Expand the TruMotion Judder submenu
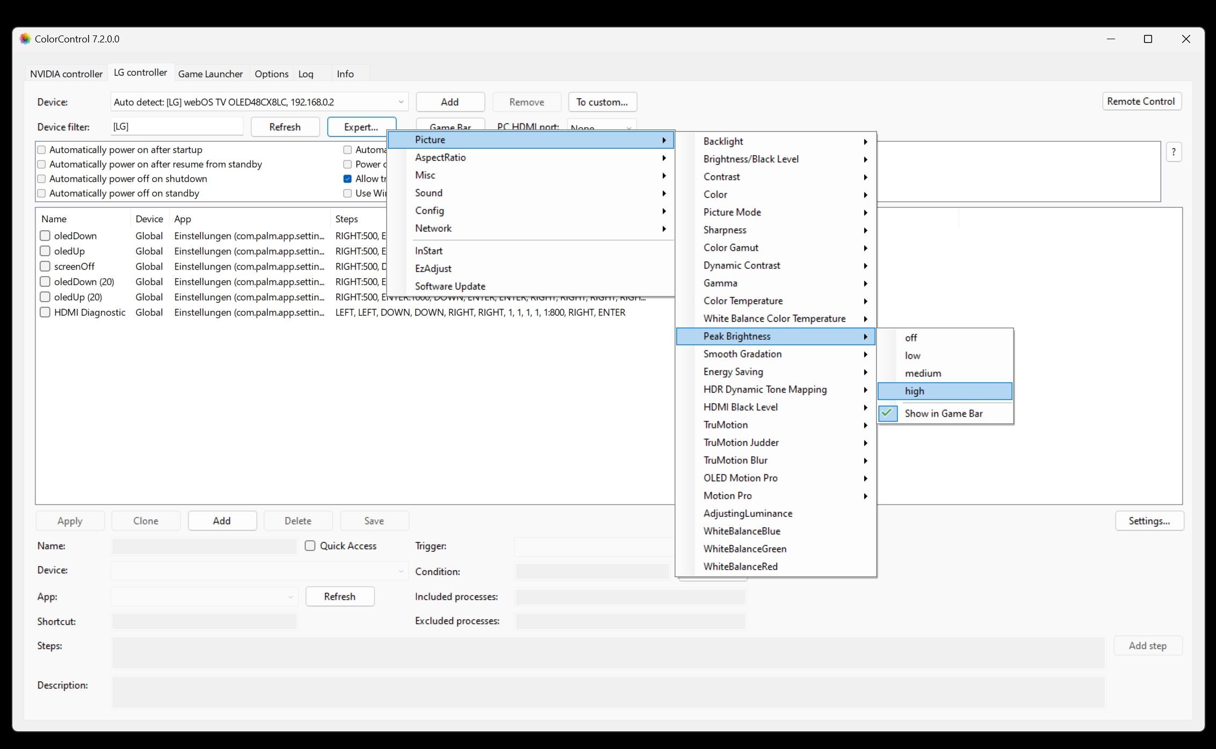 (x=776, y=442)
